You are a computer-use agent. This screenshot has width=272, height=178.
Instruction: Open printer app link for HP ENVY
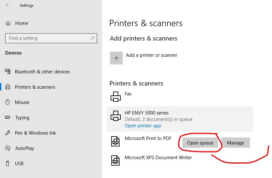click(143, 126)
